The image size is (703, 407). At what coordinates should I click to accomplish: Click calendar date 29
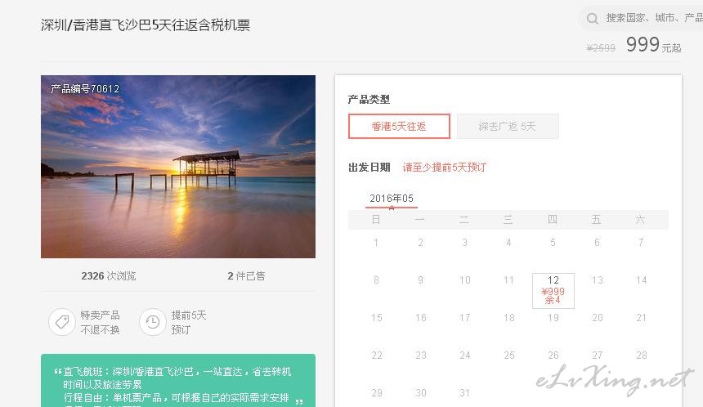pyautogui.click(x=377, y=393)
